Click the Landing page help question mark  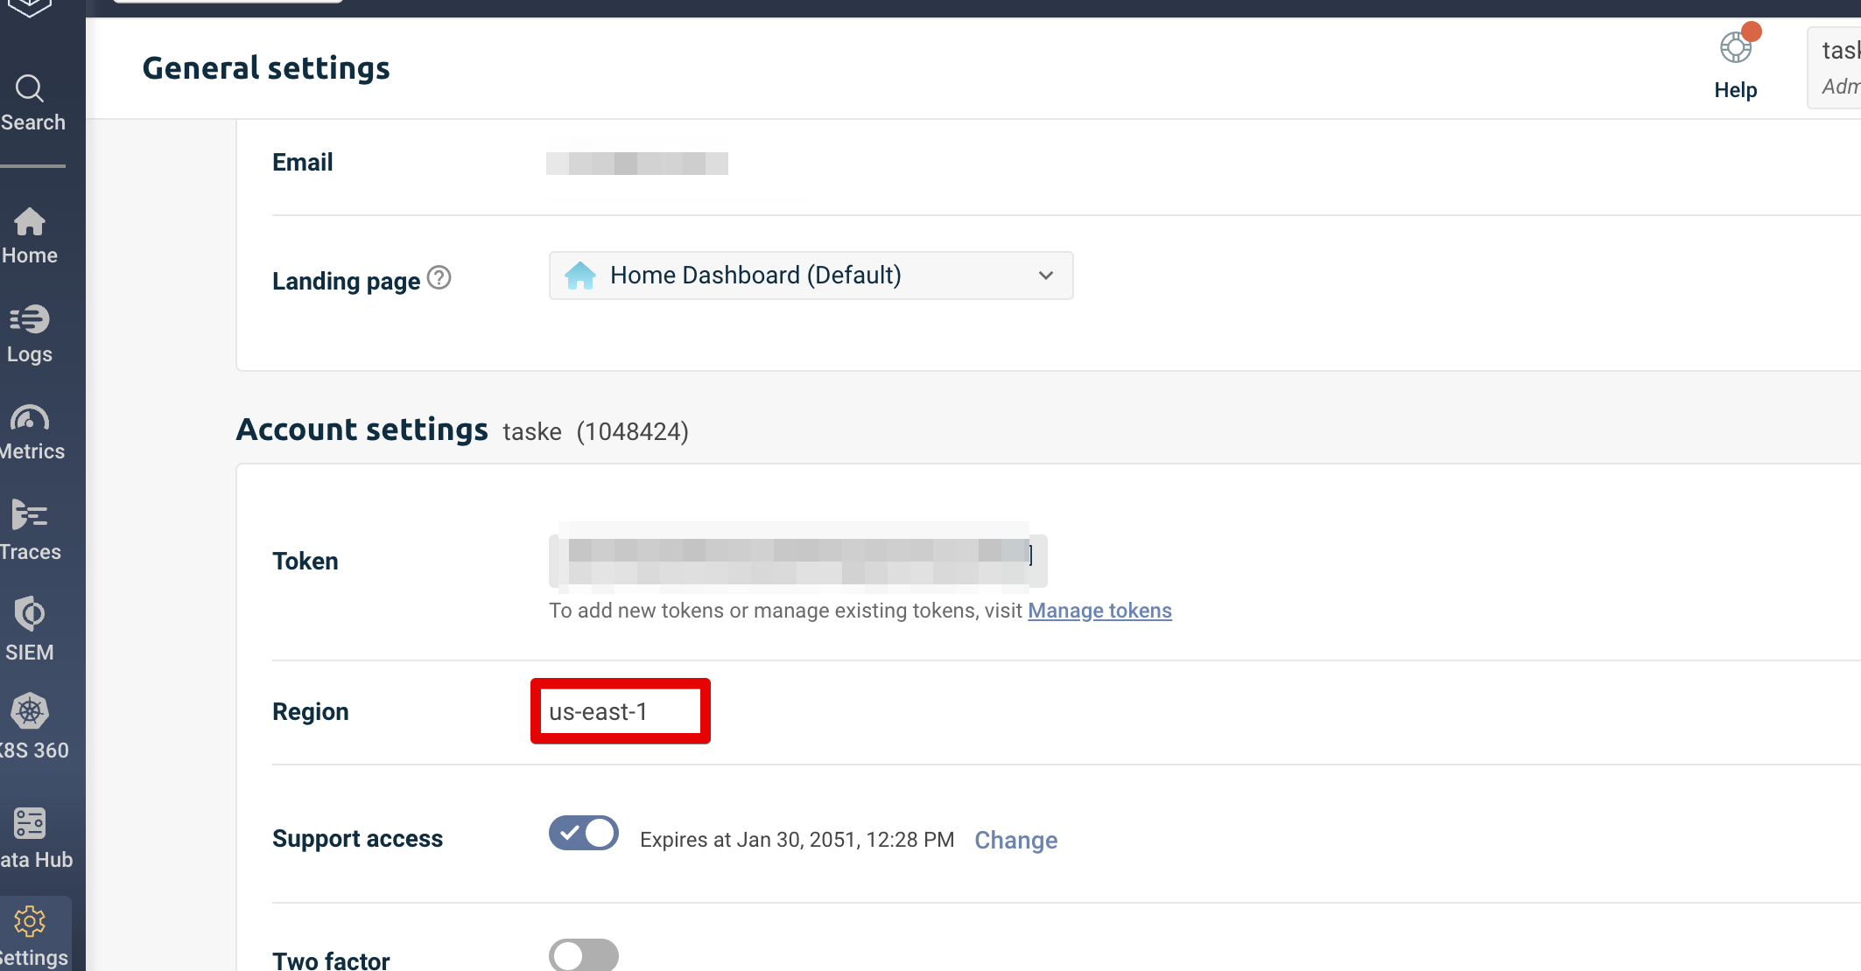coord(439,278)
